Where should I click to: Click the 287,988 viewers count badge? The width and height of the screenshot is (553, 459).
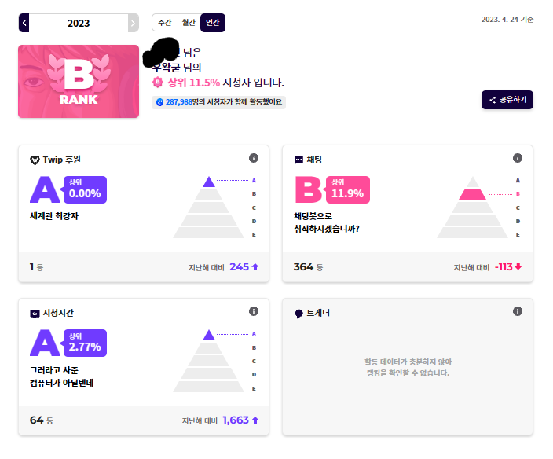[218, 102]
